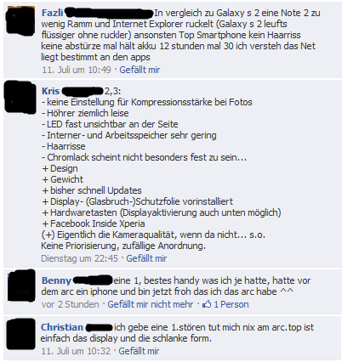Click Christian's blacked-out profile picture
The image size is (342, 362).
[x=21, y=334]
